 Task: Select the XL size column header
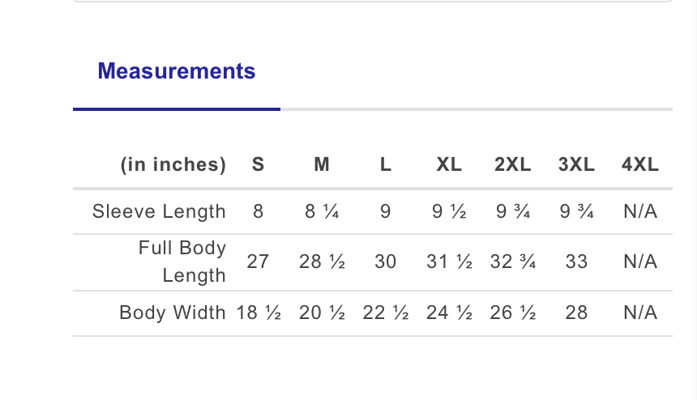pos(449,164)
